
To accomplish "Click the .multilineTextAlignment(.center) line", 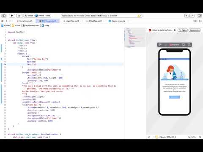I will (x=41, y=102).
